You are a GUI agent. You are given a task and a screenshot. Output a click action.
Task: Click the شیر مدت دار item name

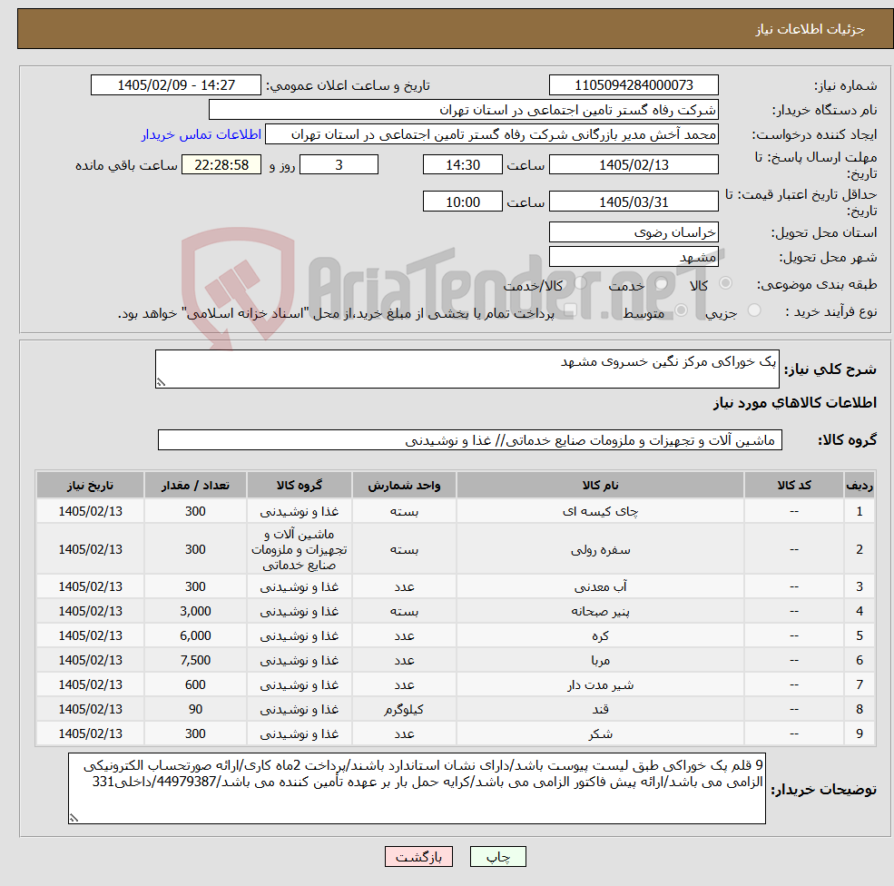(x=600, y=684)
